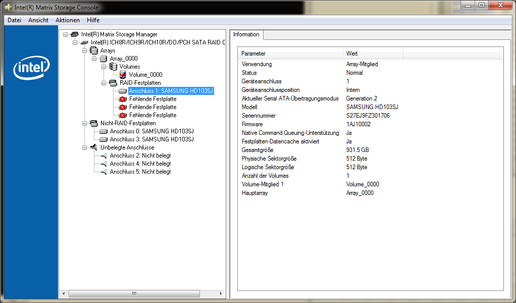Click the Firmware value 1AJ10002
This screenshot has width=516, height=303.
(358, 124)
